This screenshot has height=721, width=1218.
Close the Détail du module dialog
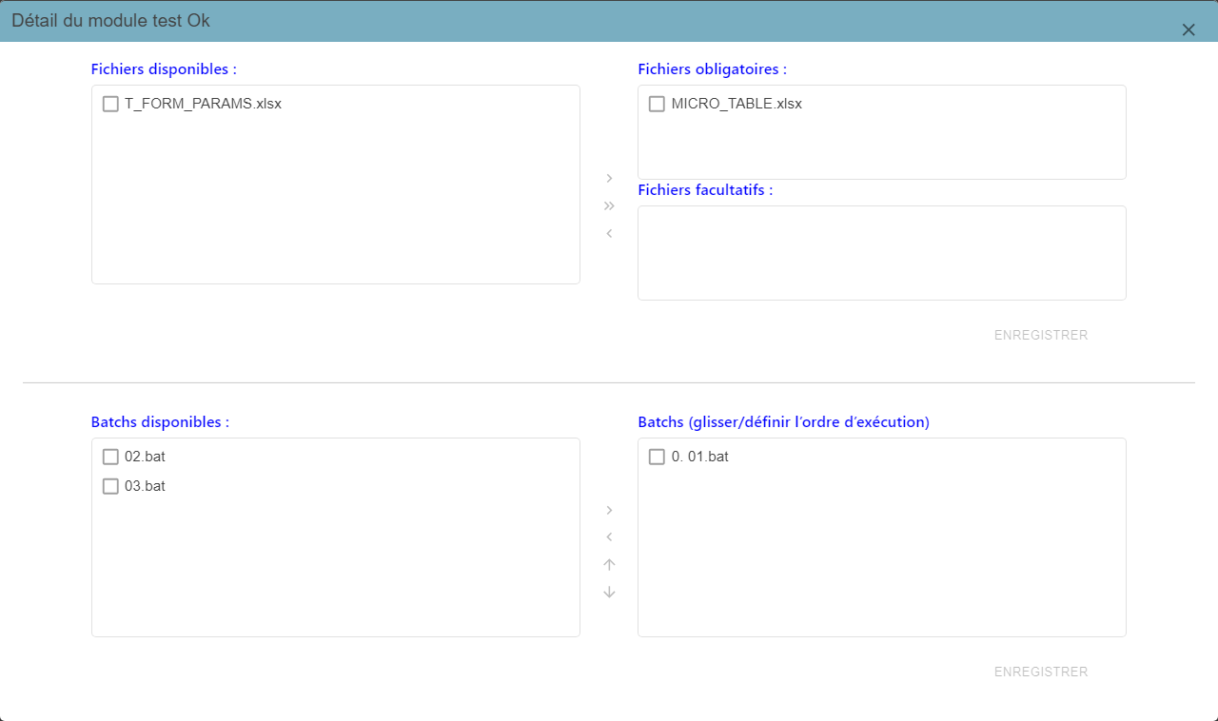pos(1189,29)
